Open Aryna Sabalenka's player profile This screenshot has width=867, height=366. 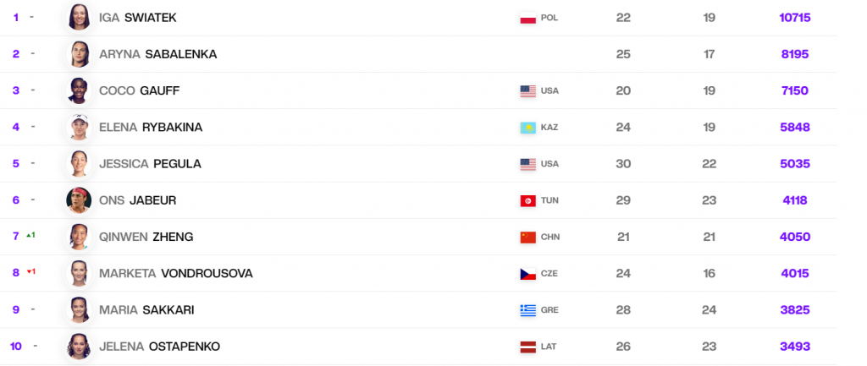(157, 54)
